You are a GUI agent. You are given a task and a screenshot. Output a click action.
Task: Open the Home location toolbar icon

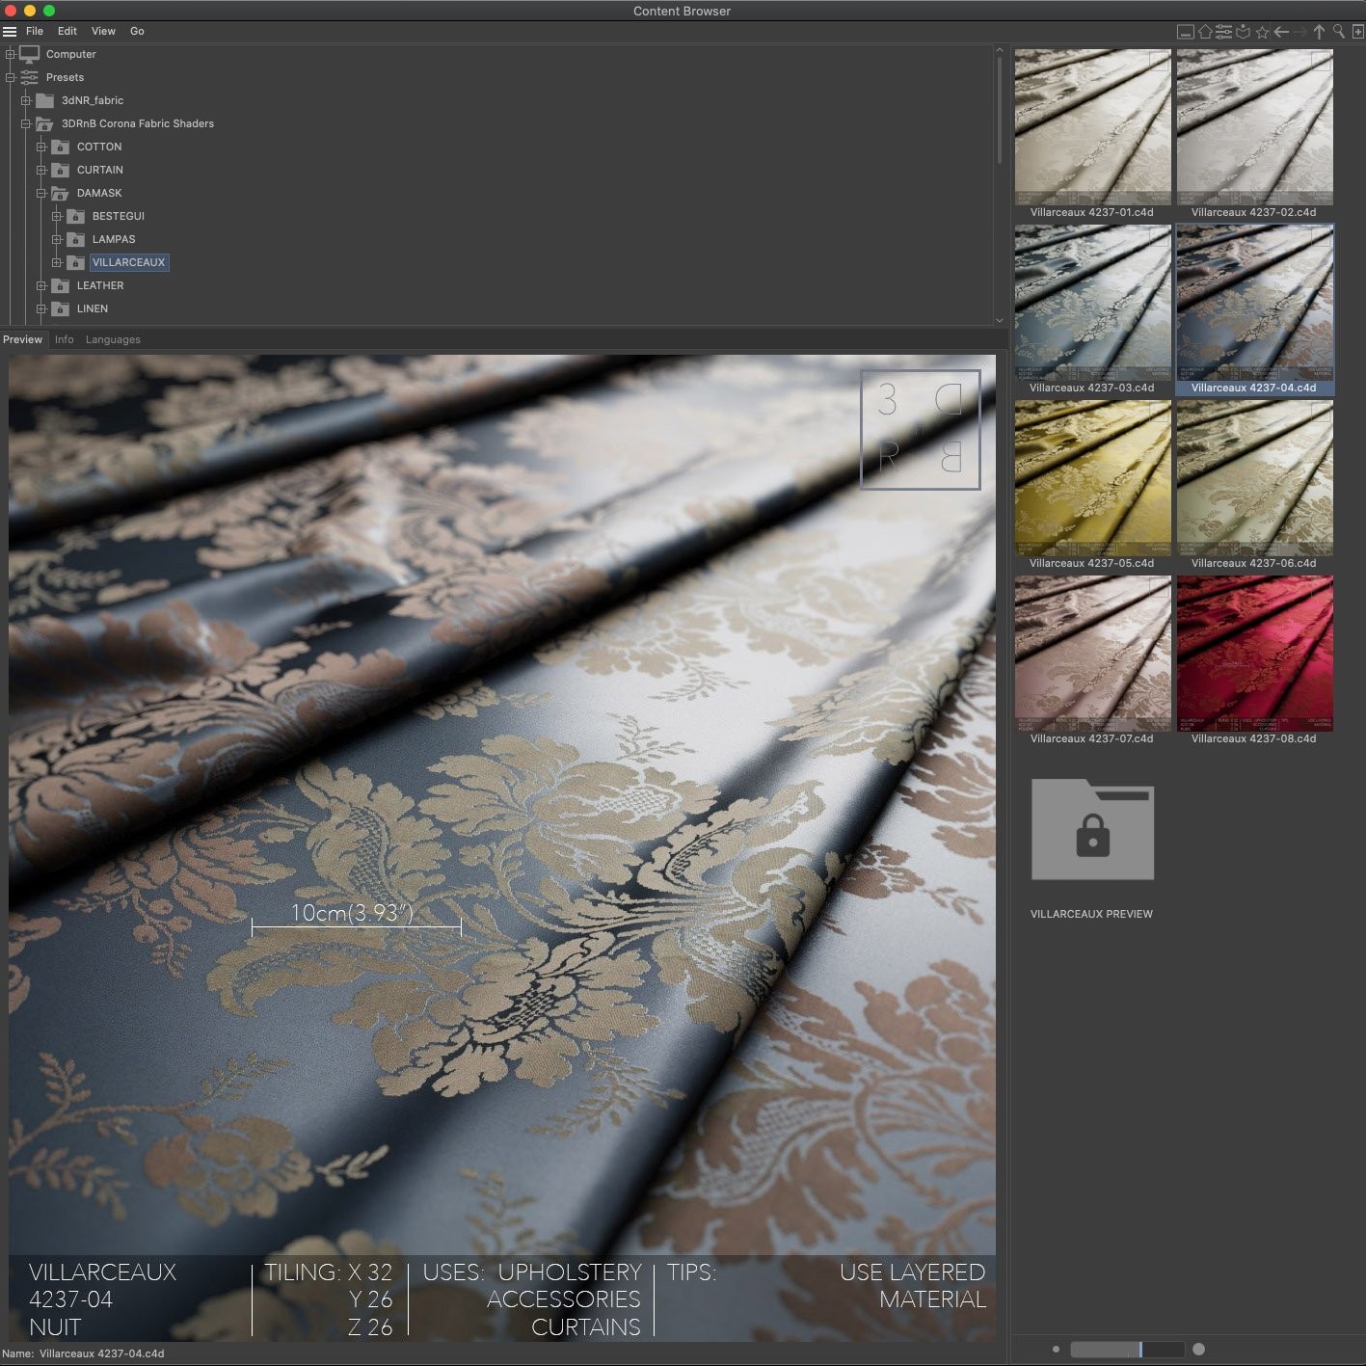pyautogui.click(x=1203, y=31)
